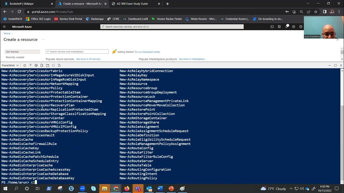Open Azure help and support icon
Viewport: 344px width, 193px height.
tap(301, 27)
